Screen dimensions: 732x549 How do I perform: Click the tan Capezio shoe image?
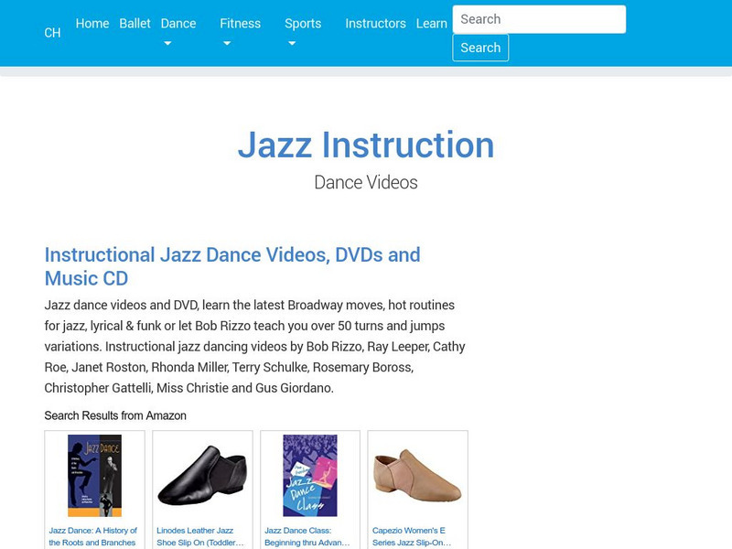tap(417, 476)
